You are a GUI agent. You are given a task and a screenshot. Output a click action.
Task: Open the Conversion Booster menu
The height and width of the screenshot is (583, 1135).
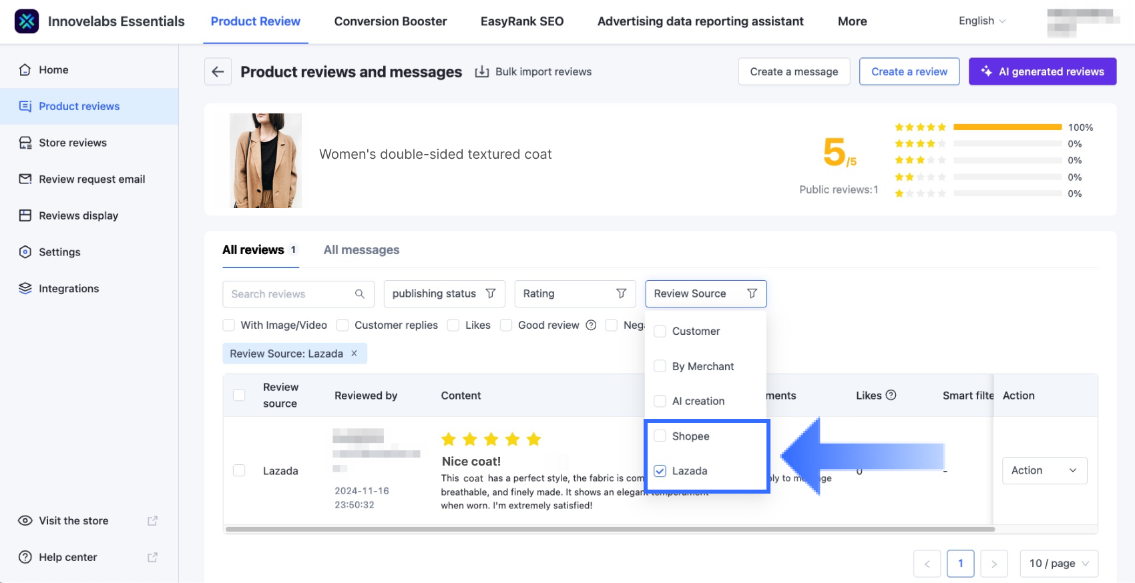[391, 21]
